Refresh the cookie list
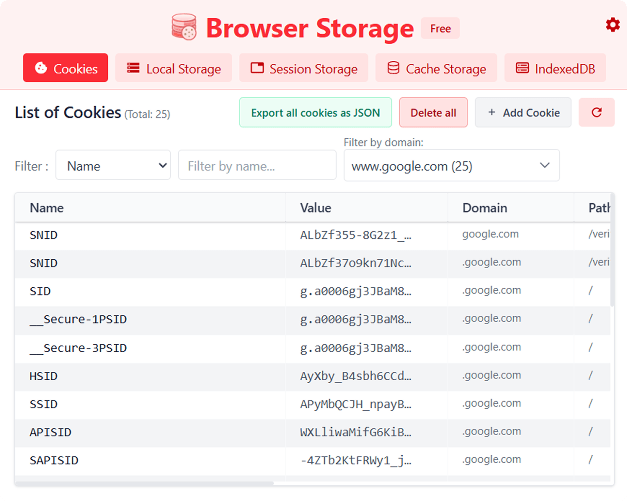Screen dimensions: 627x501 click(x=596, y=113)
